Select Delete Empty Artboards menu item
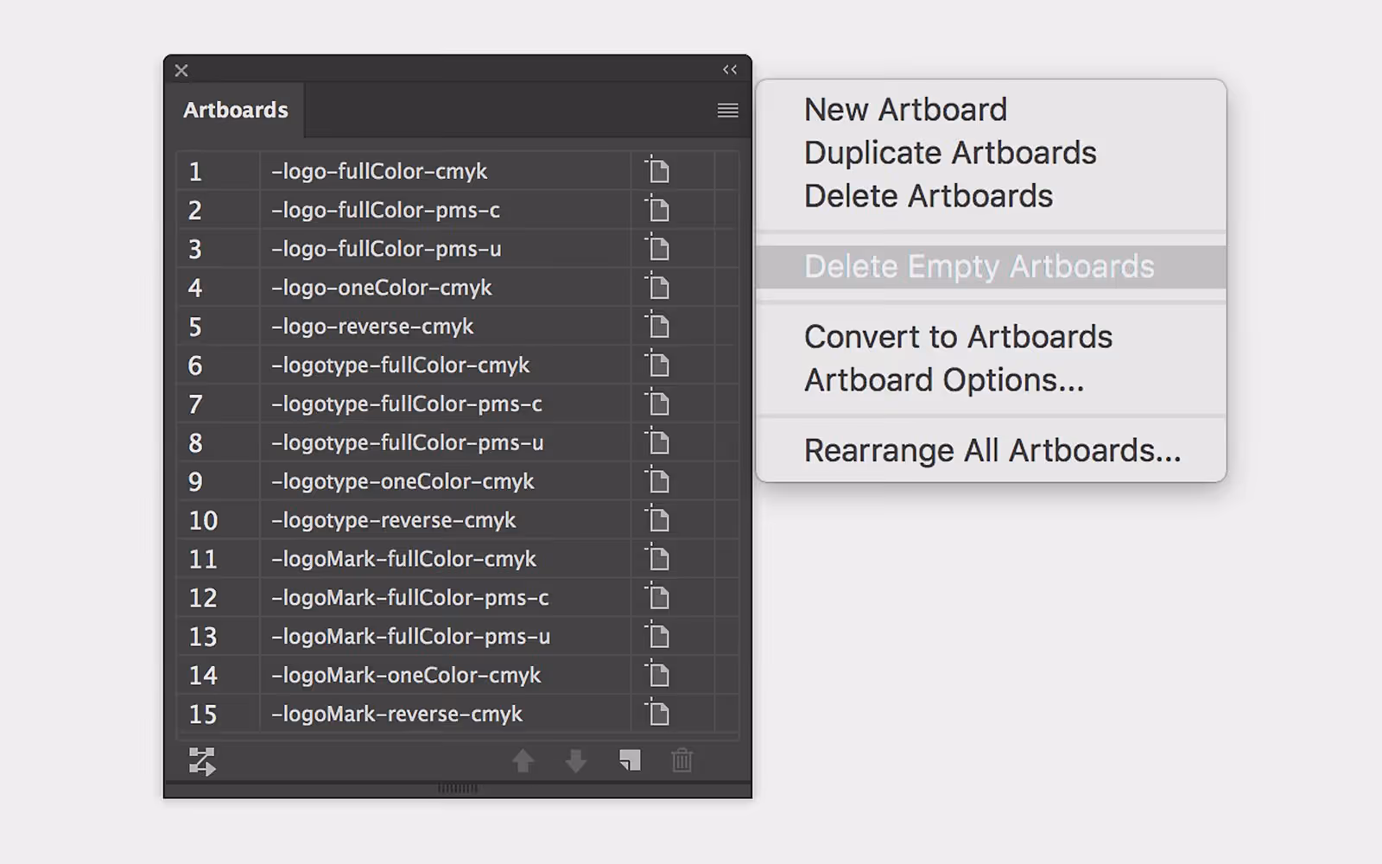The width and height of the screenshot is (1382, 864). tap(991, 267)
